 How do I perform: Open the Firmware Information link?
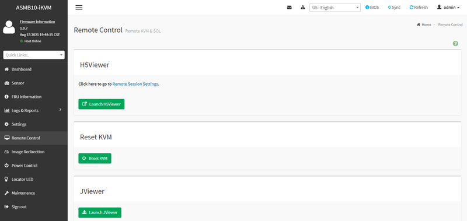click(x=37, y=22)
